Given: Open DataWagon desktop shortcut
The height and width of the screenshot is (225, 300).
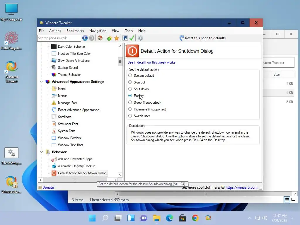Looking at the screenshot, I should point(11,41).
